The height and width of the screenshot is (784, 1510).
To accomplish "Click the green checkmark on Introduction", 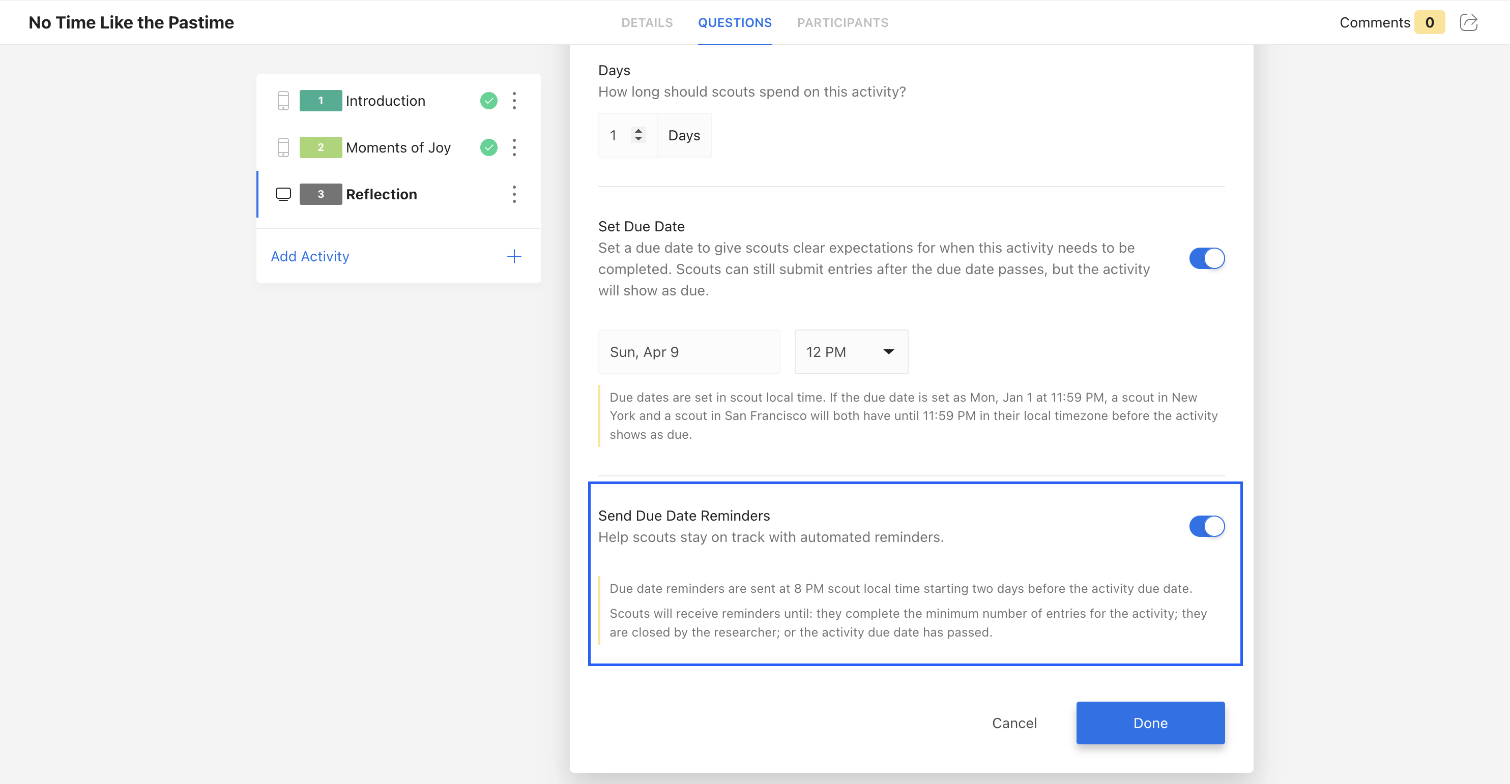I will tap(489, 101).
